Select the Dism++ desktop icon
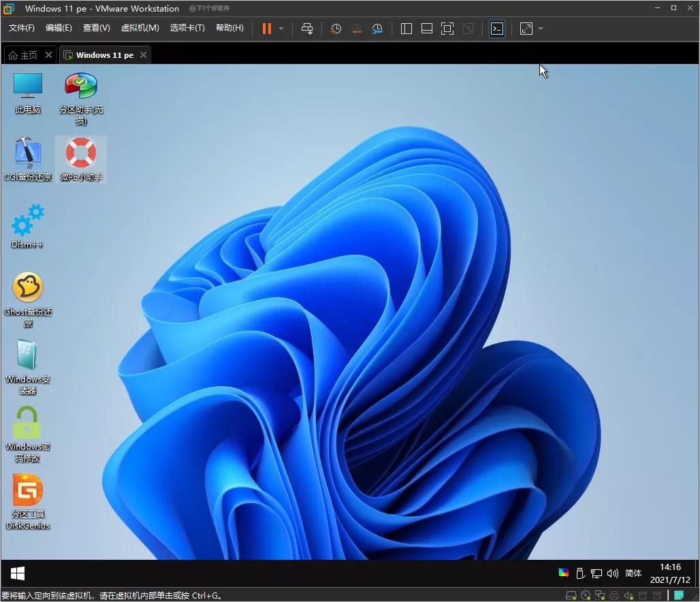700x602 pixels. click(28, 222)
